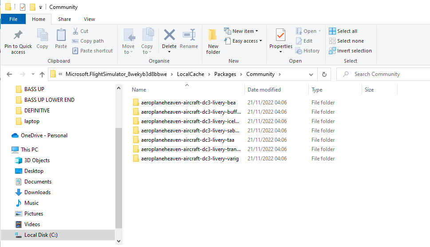Click Invert selection

[x=350, y=51]
